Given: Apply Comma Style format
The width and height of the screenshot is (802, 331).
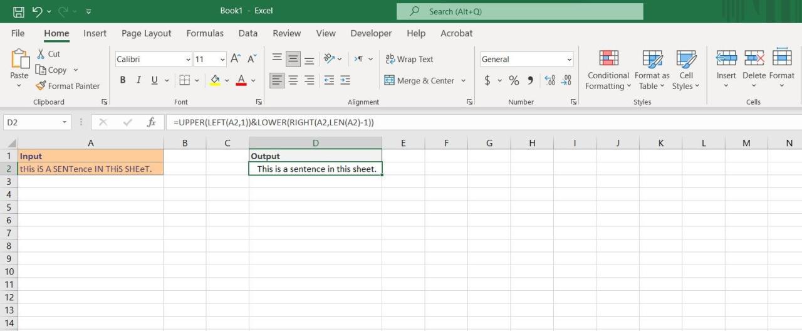Looking at the screenshot, I should 531,80.
